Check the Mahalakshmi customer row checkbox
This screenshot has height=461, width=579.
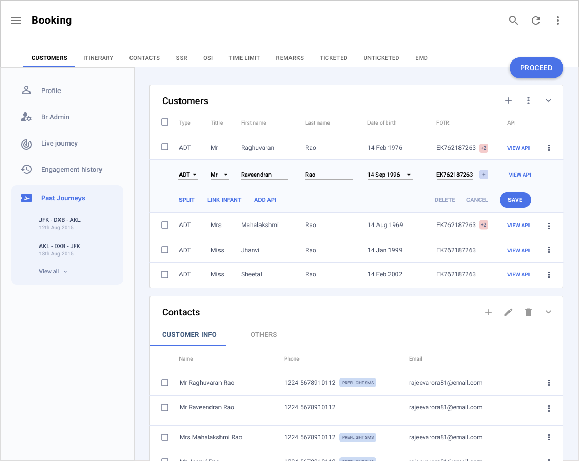(165, 225)
